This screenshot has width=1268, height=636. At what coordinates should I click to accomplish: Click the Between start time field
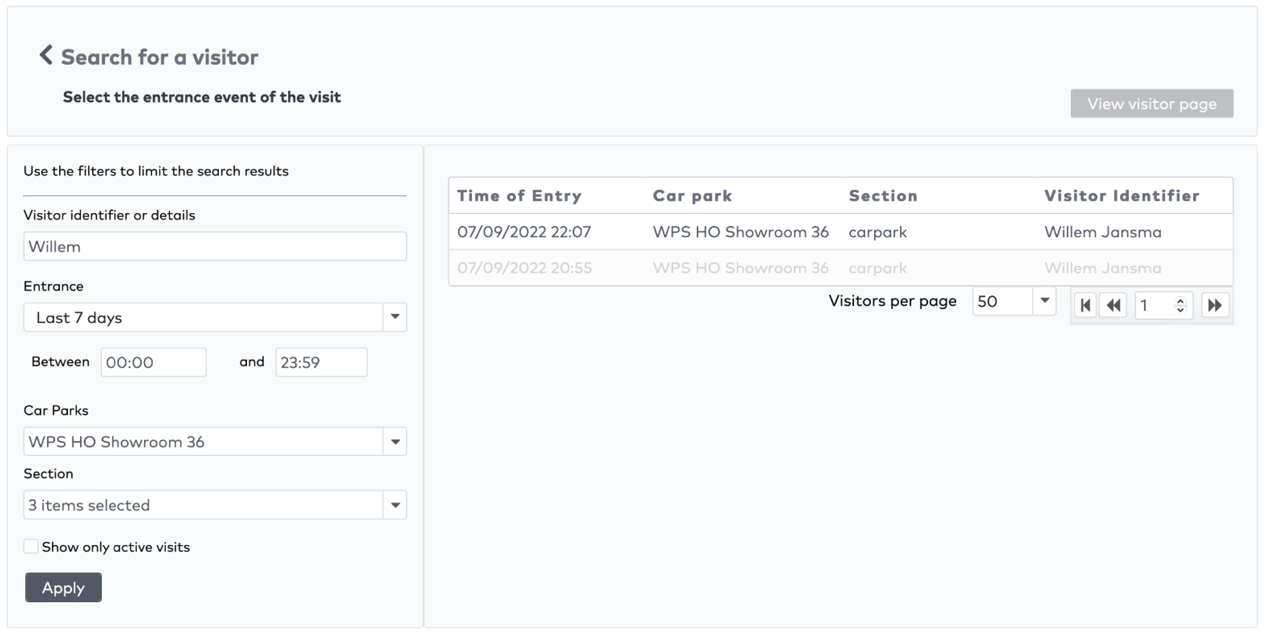click(154, 363)
